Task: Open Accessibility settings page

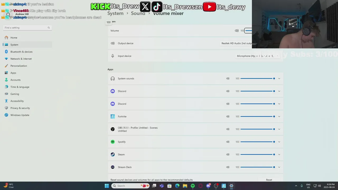Action: 27,101
